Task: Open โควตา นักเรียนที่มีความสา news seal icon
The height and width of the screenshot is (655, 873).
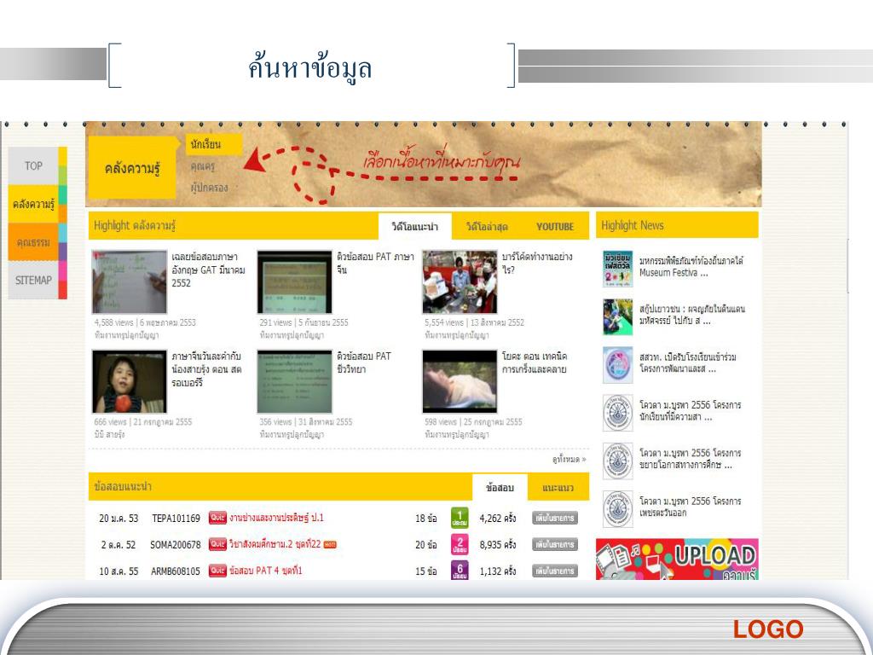Action: click(x=617, y=413)
